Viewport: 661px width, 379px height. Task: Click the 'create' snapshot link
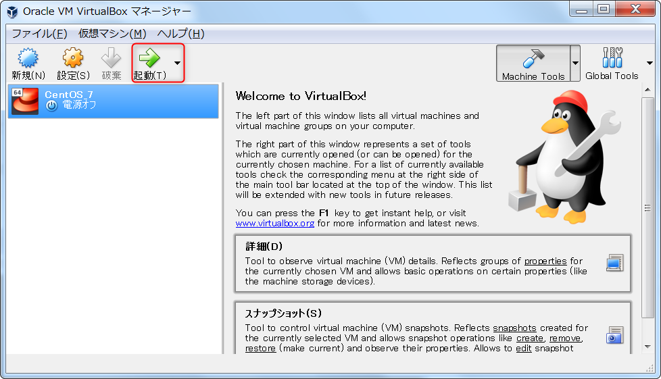pyautogui.click(x=529, y=338)
